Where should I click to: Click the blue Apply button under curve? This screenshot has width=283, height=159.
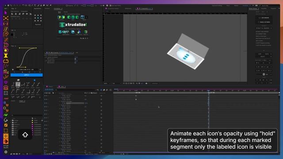coord(27,75)
